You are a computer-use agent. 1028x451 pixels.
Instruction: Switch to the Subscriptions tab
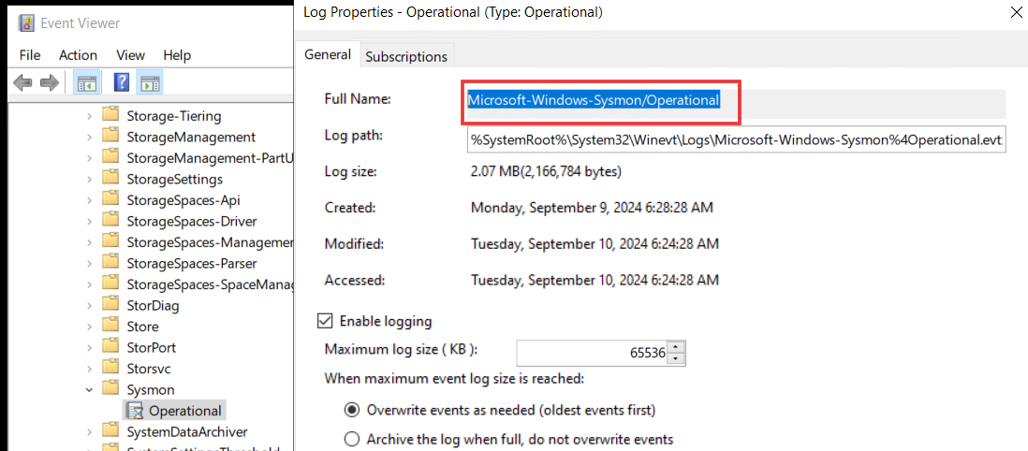(406, 56)
